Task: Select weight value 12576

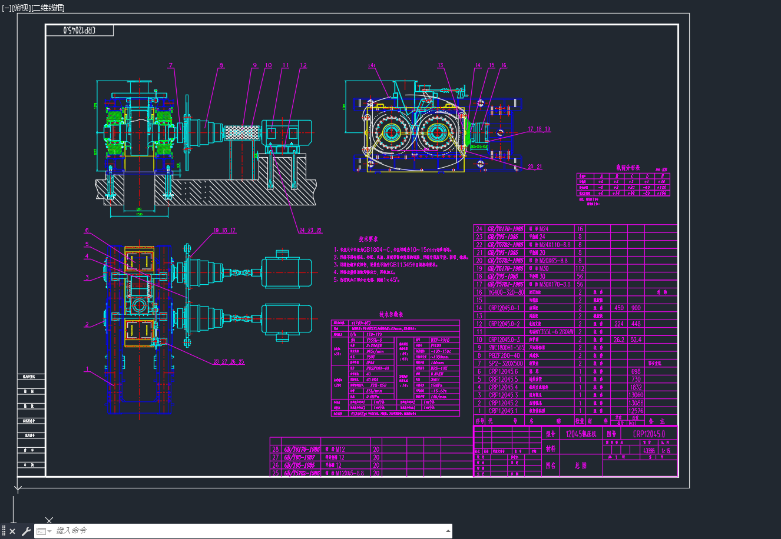Action: coord(636,411)
